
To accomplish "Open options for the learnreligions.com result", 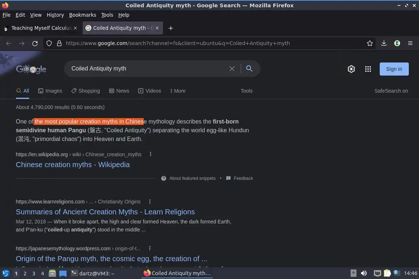I will pyautogui.click(x=149, y=202).
